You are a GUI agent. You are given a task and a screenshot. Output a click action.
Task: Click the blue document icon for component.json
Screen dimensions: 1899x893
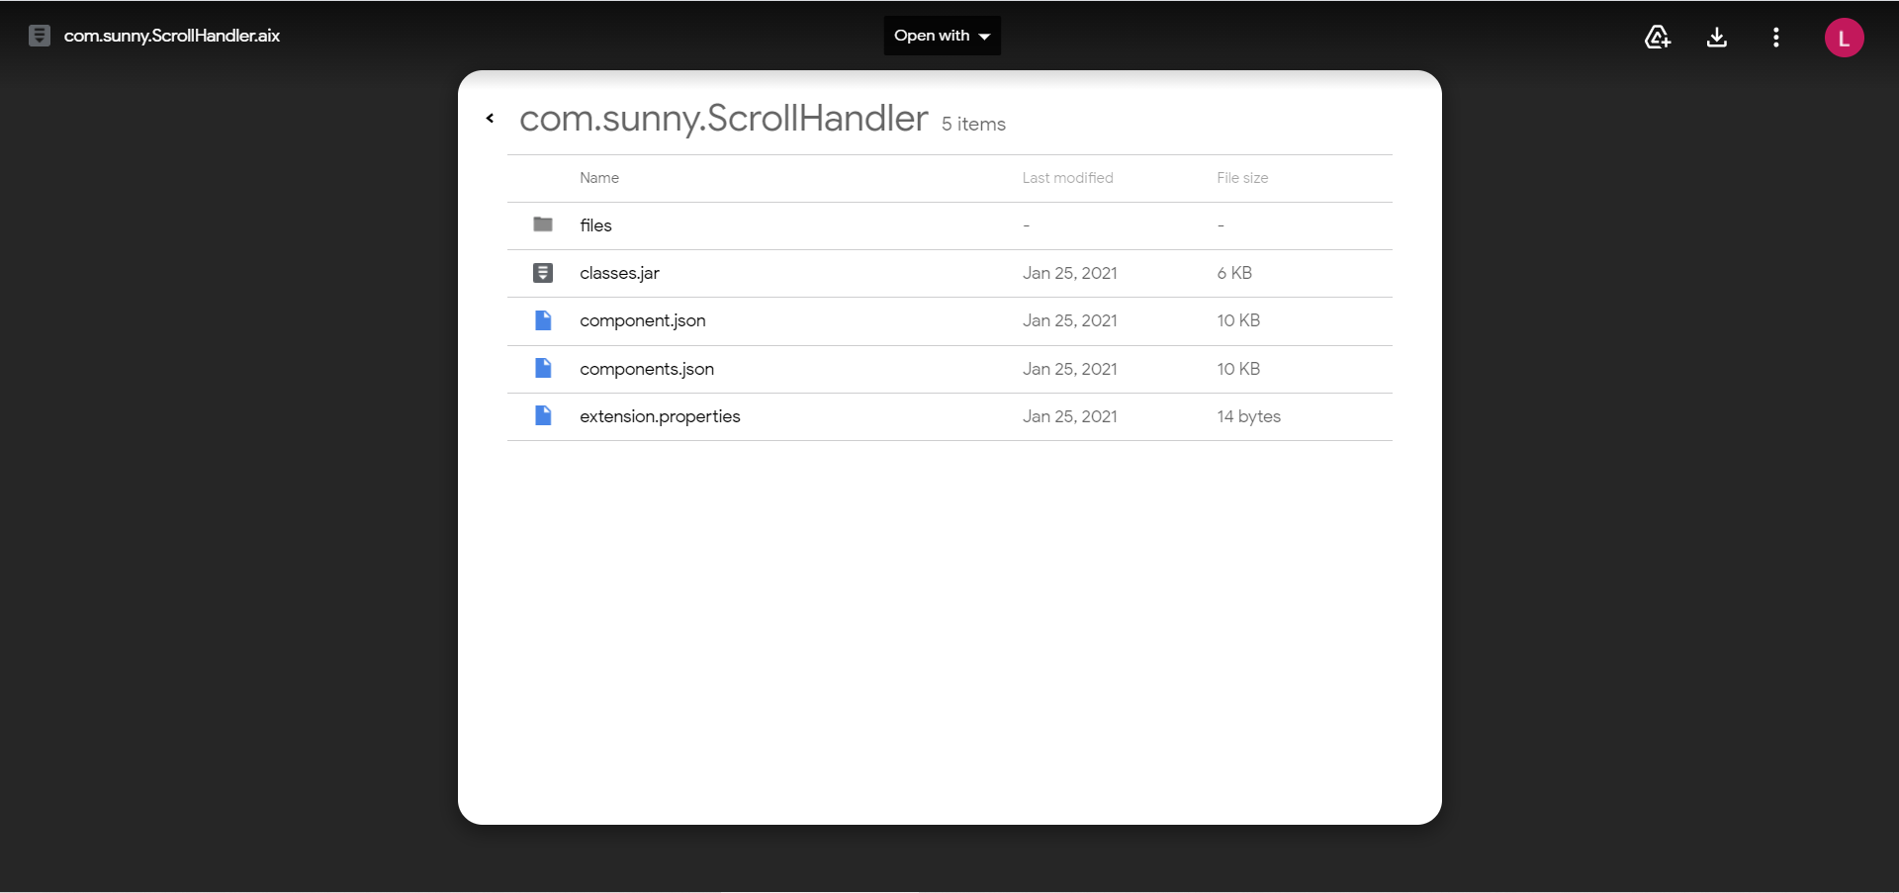(x=543, y=320)
